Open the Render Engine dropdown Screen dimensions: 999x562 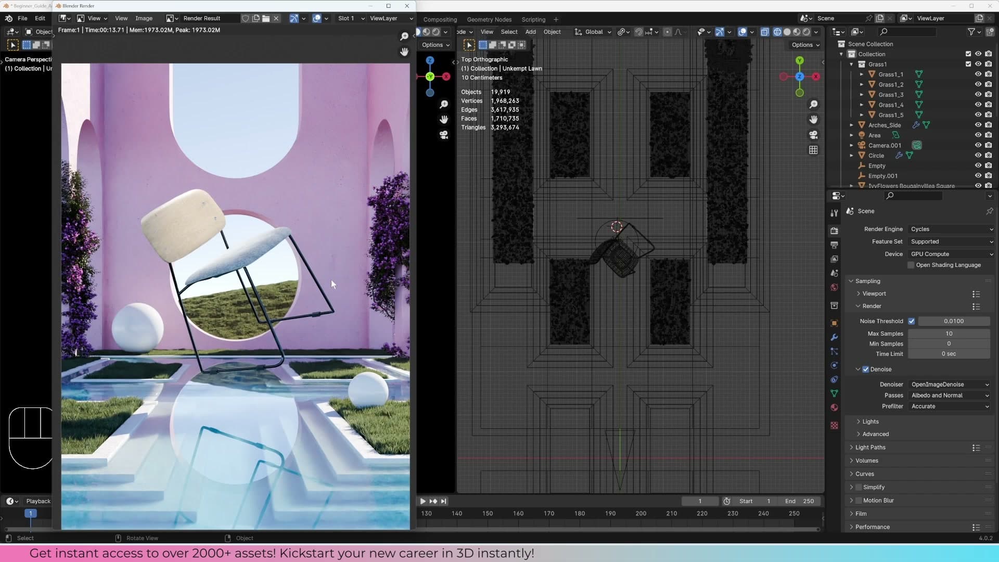[x=951, y=229]
